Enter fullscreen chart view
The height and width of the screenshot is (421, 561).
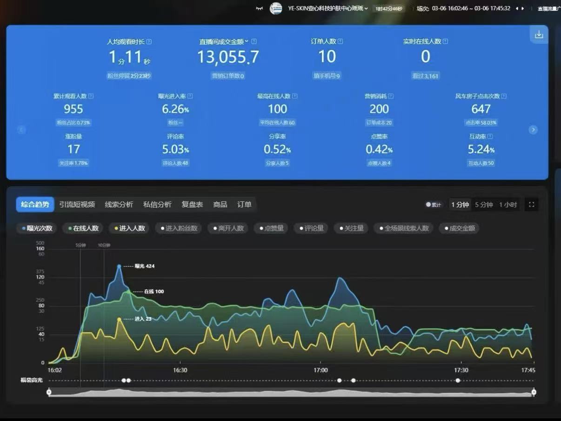point(531,205)
